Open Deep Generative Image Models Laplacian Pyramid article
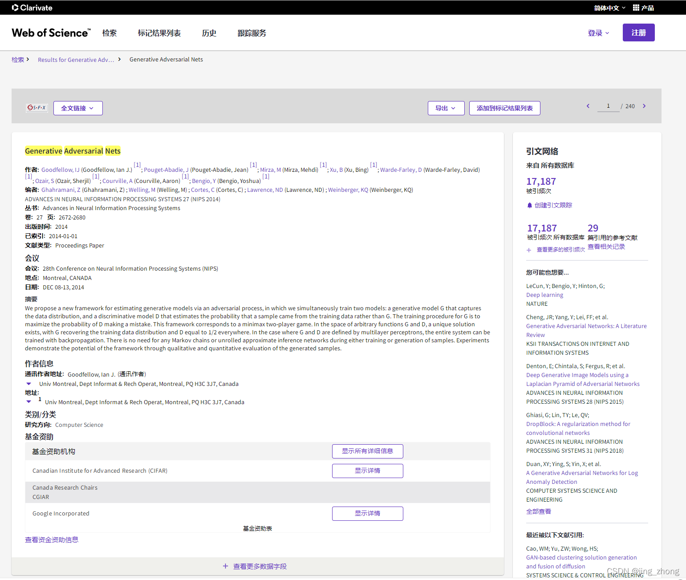This screenshot has width=686, height=580. click(x=583, y=379)
